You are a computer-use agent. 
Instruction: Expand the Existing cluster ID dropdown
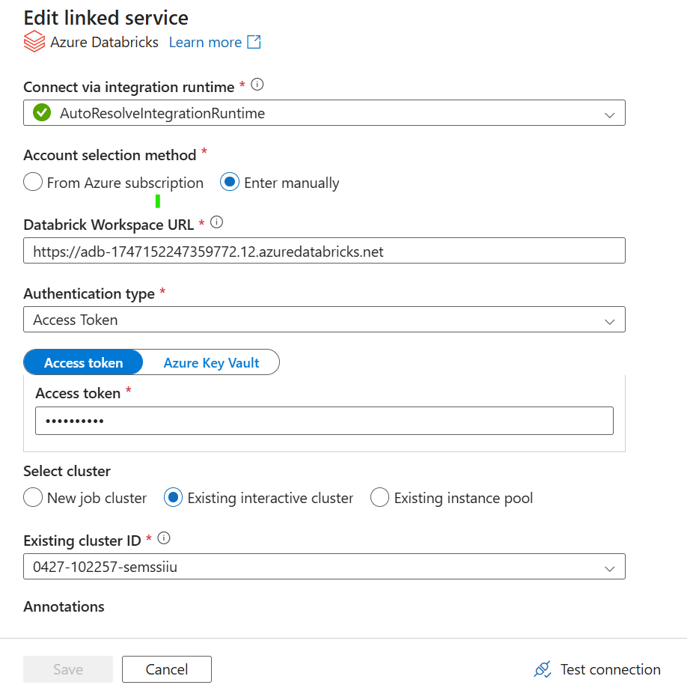(x=609, y=568)
